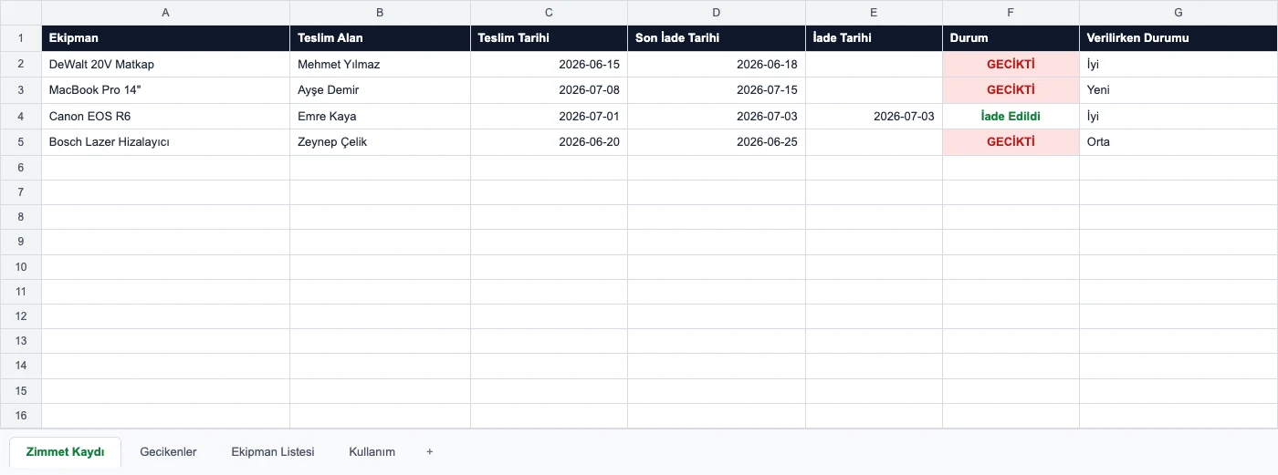Select the Orta condition cell
The image size is (1278, 475).
(1178, 142)
